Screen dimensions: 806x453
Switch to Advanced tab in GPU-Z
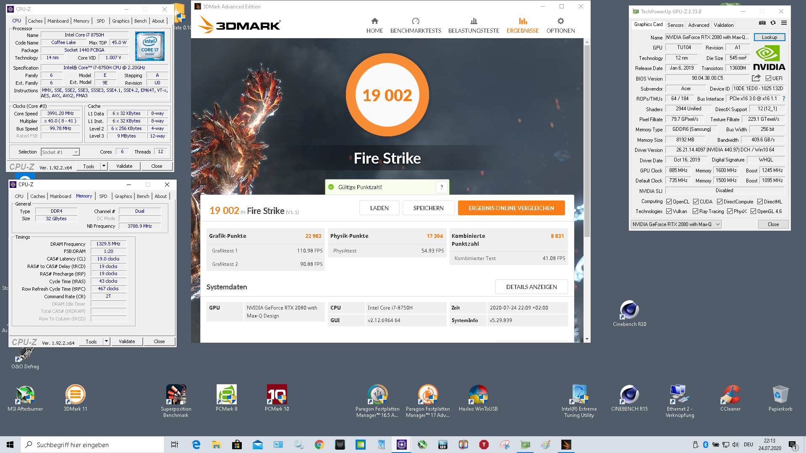pos(699,25)
